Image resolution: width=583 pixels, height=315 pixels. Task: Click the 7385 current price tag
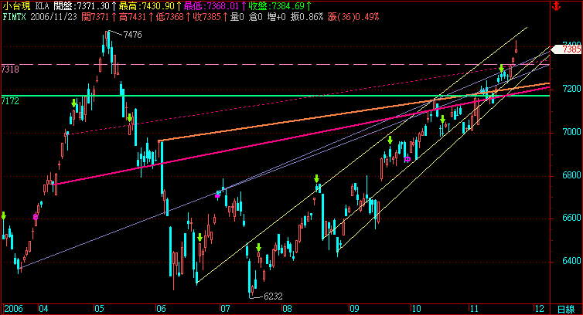[x=571, y=49]
